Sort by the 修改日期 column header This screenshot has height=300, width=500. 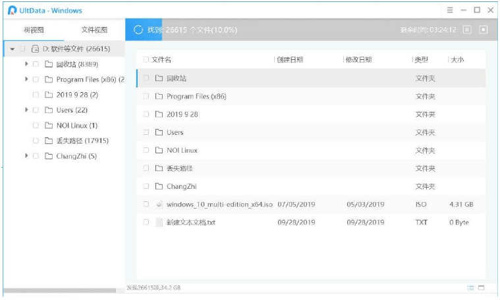coord(359,60)
